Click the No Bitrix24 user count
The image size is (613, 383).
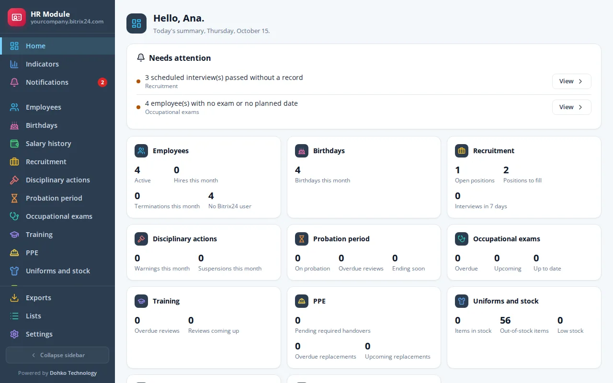tap(211, 196)
